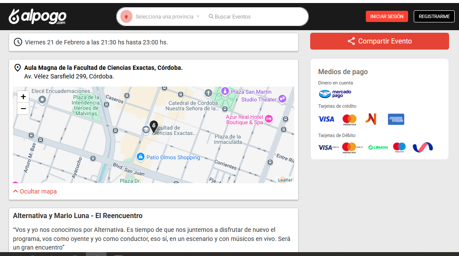Click Plaza San Martín purple map pin
Viewport: 459px width, 256px height.
point(225,91)
